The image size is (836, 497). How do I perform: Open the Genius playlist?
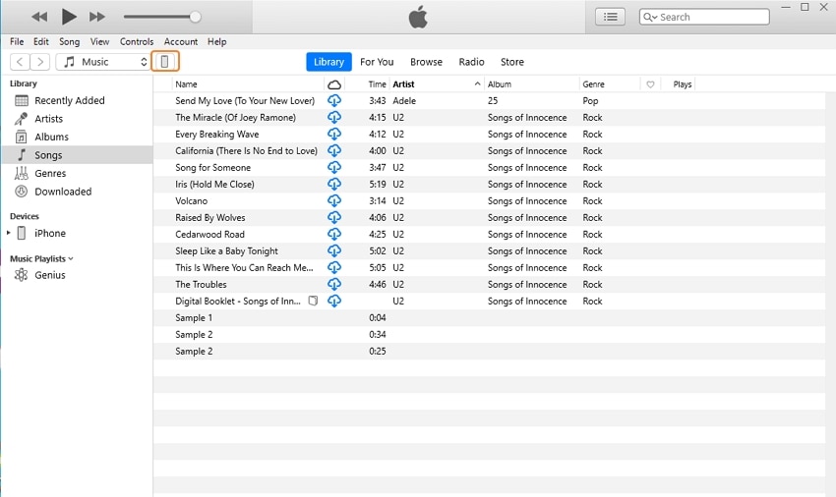coord(78,275)
